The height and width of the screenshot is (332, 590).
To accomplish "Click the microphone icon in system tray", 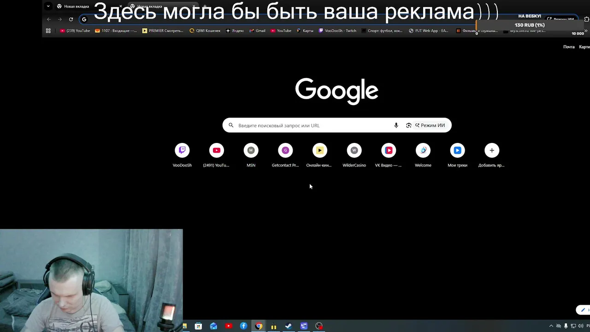I will click(566, 326).
